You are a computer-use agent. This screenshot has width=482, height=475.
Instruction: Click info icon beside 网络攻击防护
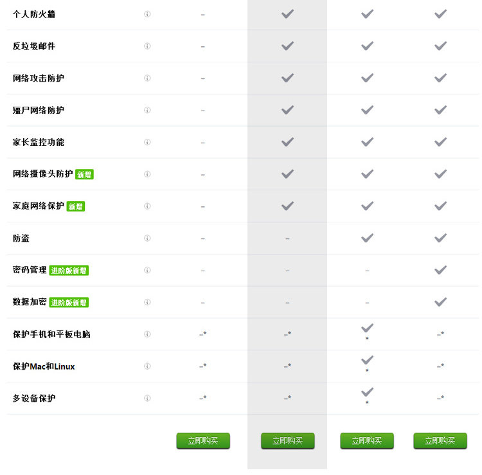147,78
